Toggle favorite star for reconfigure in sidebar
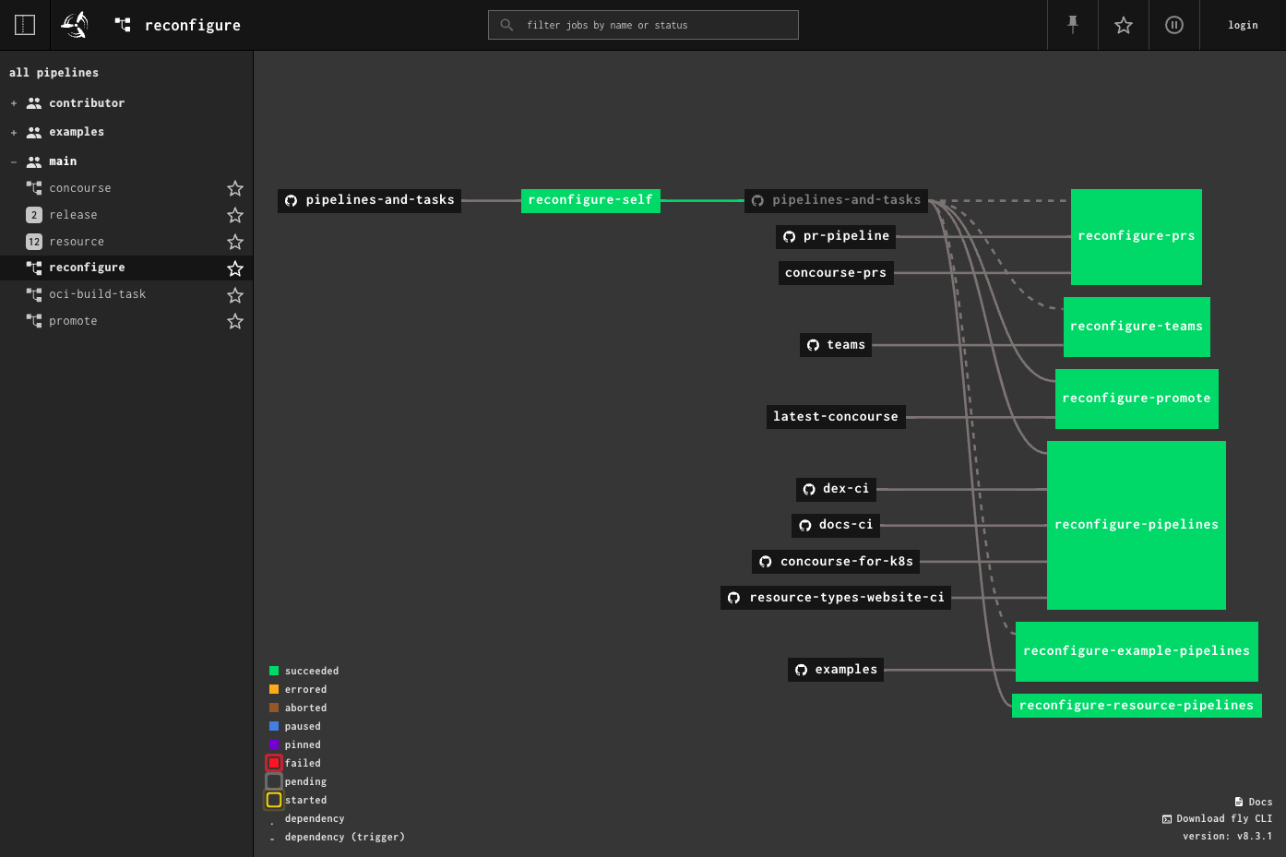1286x857 pixels. pyautogui.click(x=235, y=268)
